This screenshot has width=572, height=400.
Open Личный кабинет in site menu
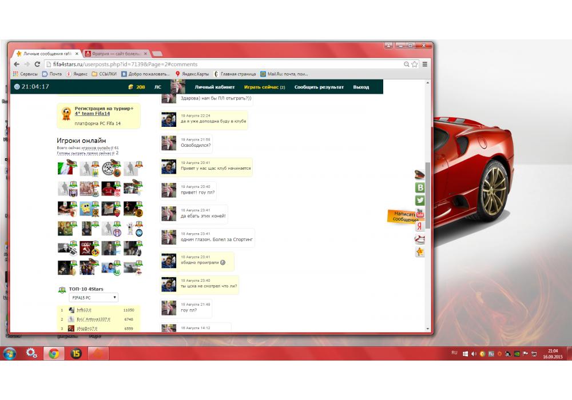tap(214, 87)
